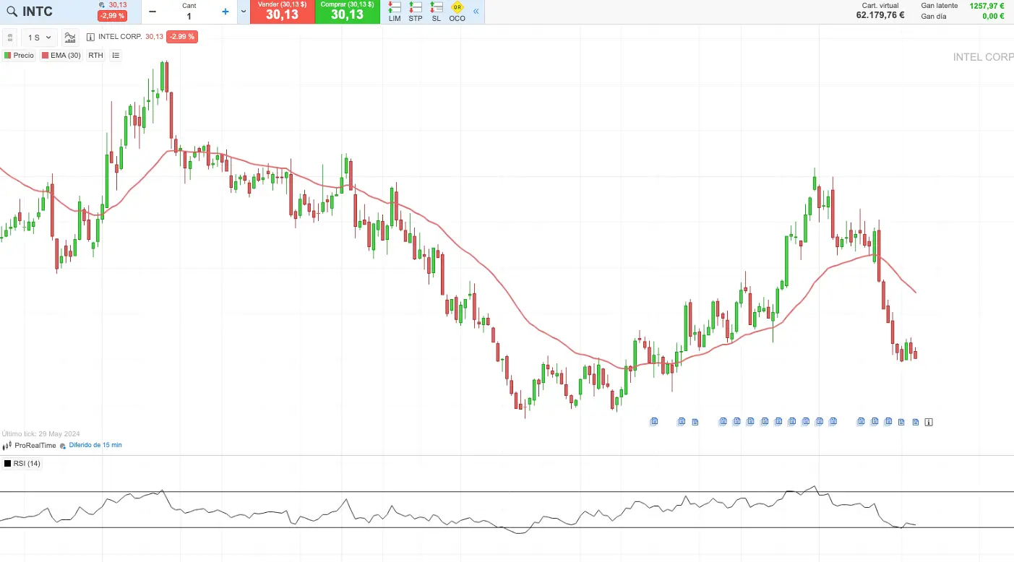Click the RSI (14) black color swatch
This screenshot has height=562, width=1014.
point(8,464)
